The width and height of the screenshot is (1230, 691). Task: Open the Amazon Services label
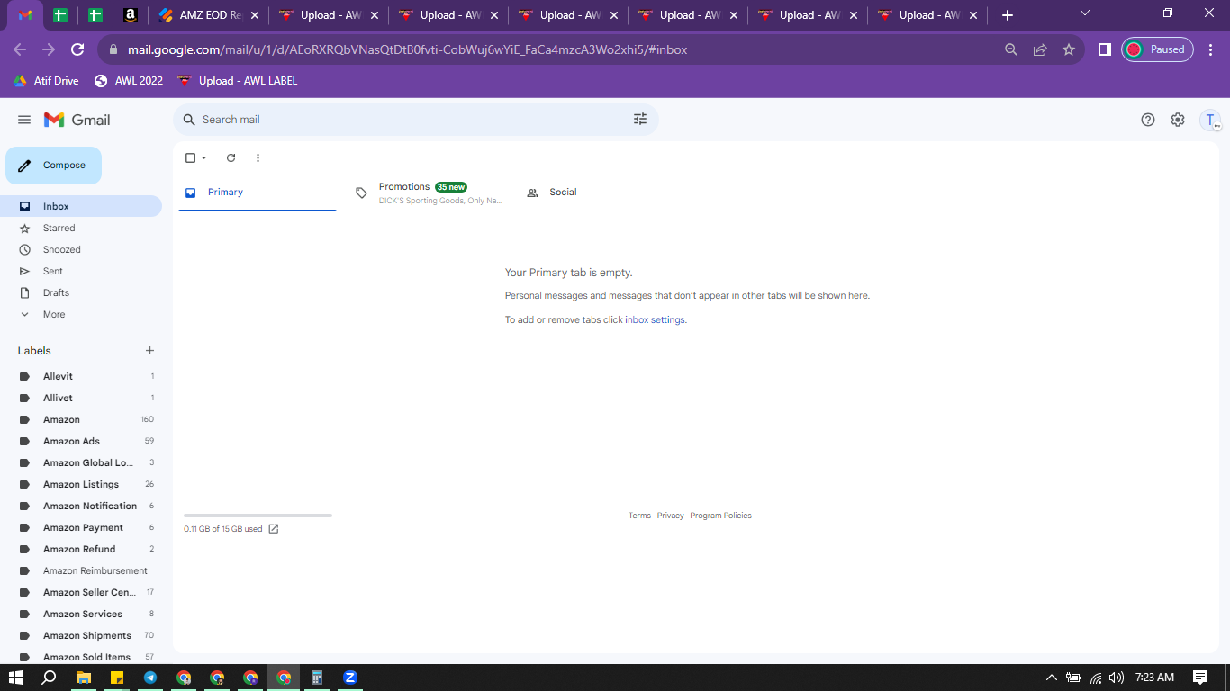[81, 614]
